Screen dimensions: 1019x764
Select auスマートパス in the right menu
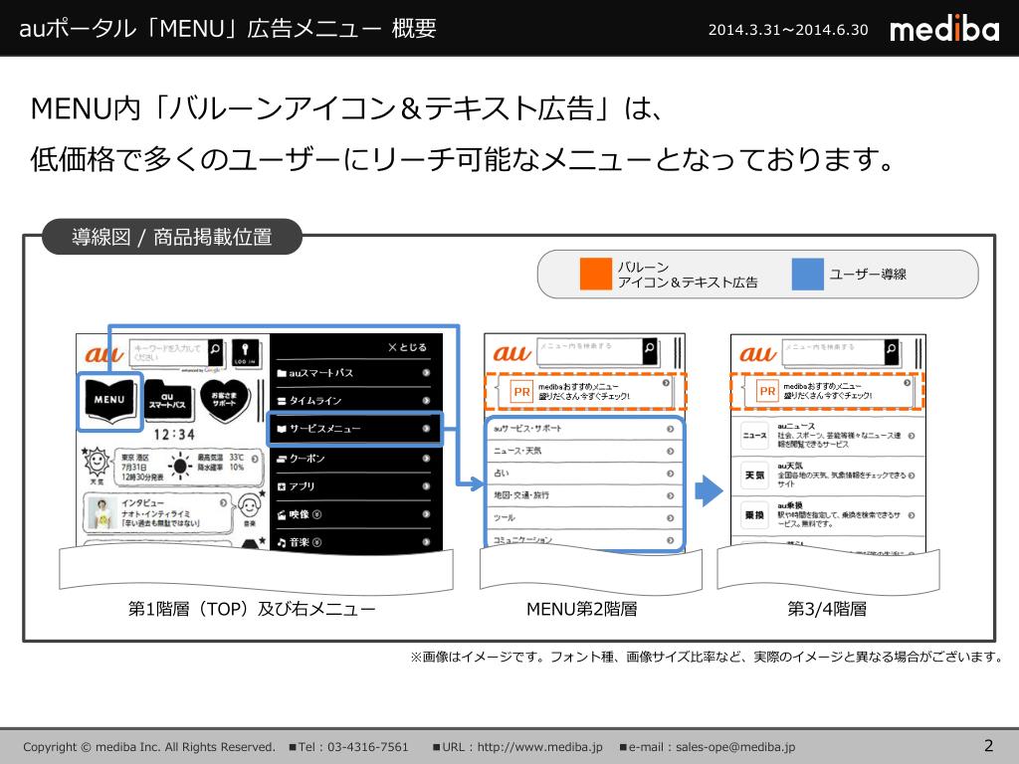click(353, 373)
